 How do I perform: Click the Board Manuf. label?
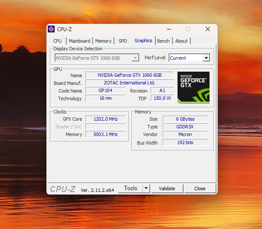pyautogui.click(x=67, y=83)
